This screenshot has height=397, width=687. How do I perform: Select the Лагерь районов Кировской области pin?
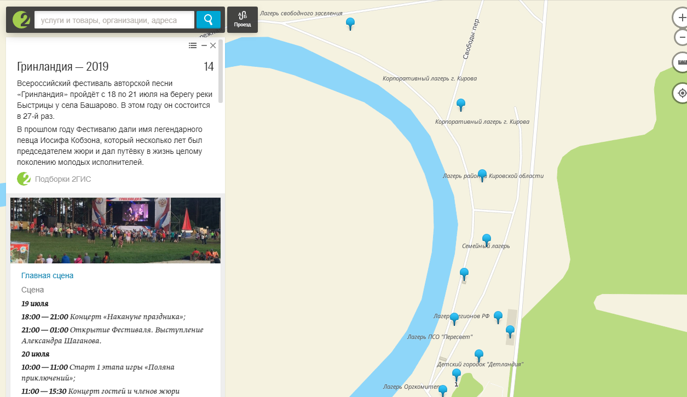click(x=482, y=174)
